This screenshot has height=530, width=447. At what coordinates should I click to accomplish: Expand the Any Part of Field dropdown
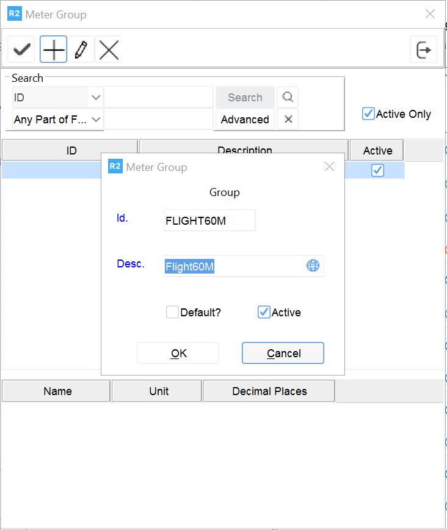tap(96, 120)
